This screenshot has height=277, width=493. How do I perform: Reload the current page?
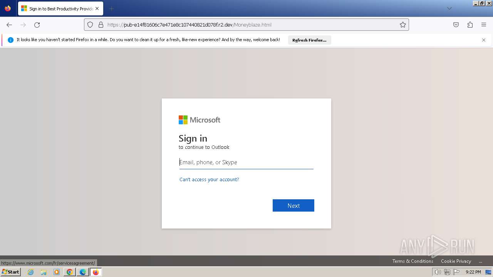click(37, 25)
